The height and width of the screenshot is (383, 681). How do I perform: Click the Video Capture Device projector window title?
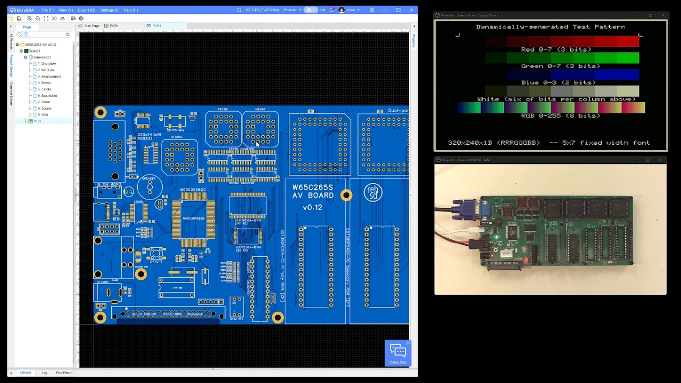click(470, 15)
